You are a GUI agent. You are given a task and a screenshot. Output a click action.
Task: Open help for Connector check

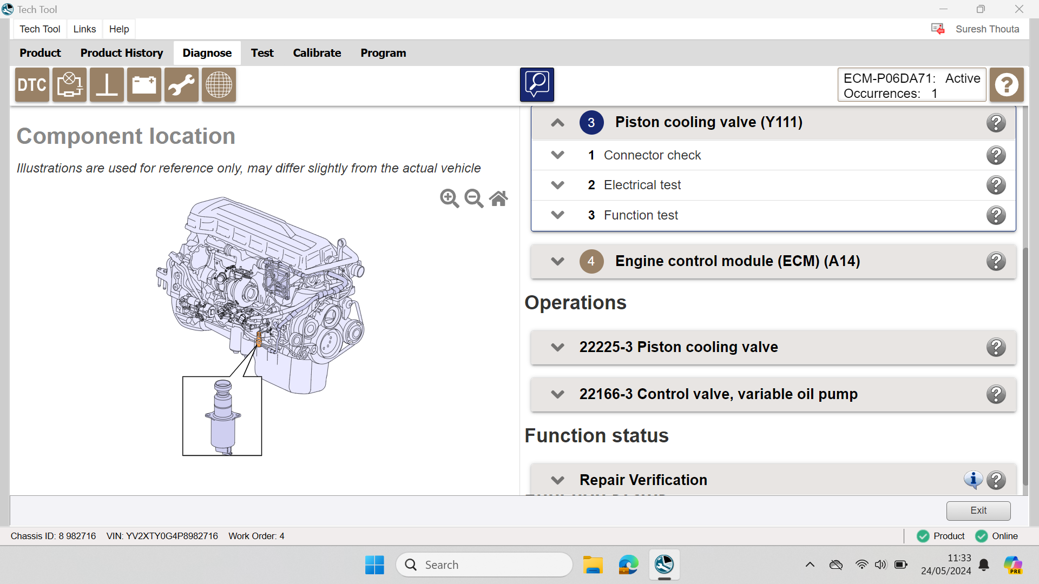996,155
